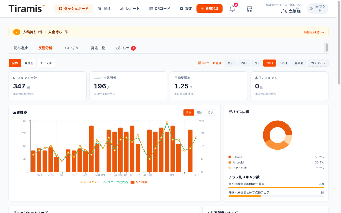Click the QRスキャン合計 stat card
The height and width of the screenshot is (213, 341).
pos(48,86)
